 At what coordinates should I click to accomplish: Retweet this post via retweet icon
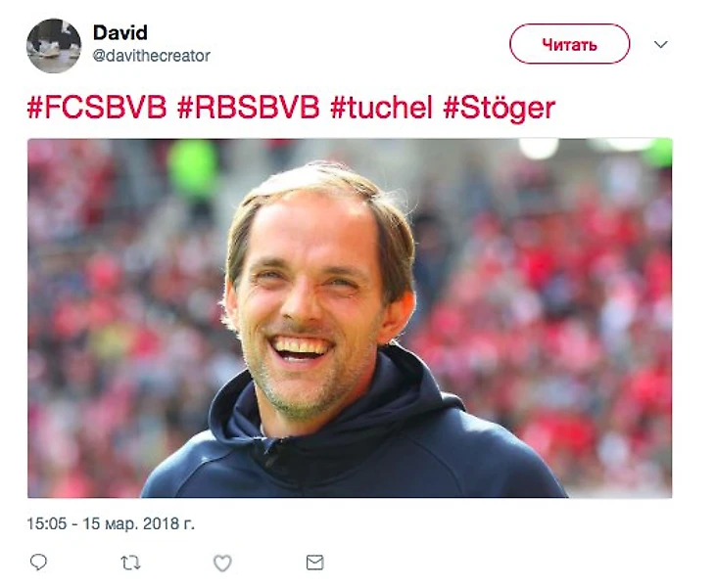(130, 563)
